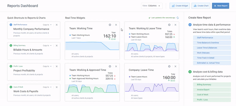Close the Team: Working & Leave Time widget
236x106 pixels.
175,25
